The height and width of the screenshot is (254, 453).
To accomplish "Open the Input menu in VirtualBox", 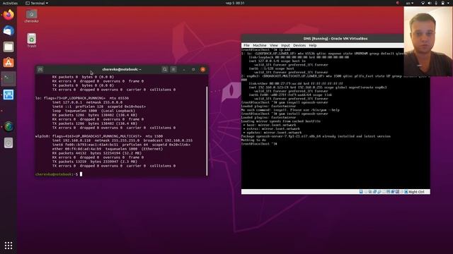I will [x=285, y=45].
